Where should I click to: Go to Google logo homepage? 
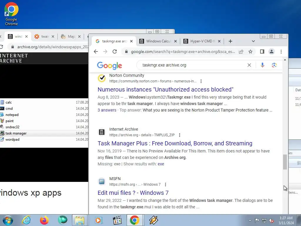pyautogui.click(x=109, y=66)
